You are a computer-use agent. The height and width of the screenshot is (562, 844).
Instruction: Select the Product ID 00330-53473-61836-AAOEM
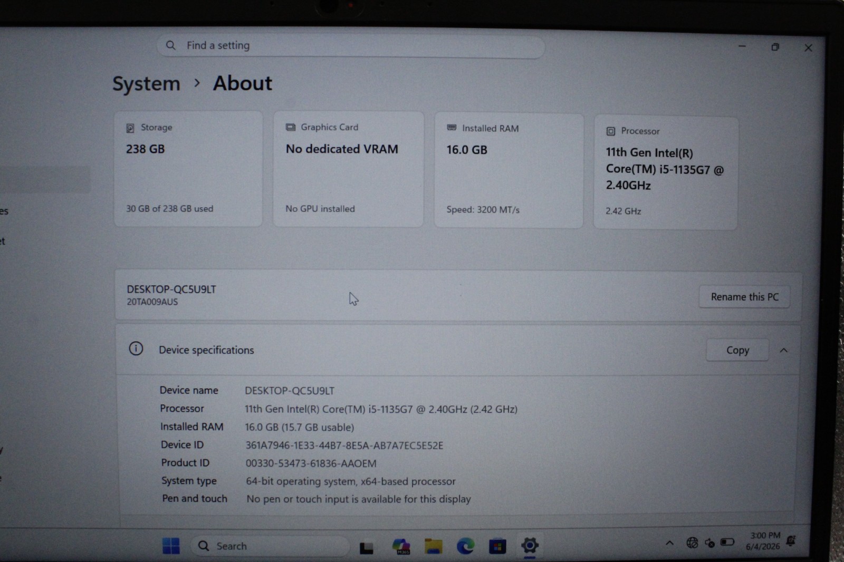[311, 463]
